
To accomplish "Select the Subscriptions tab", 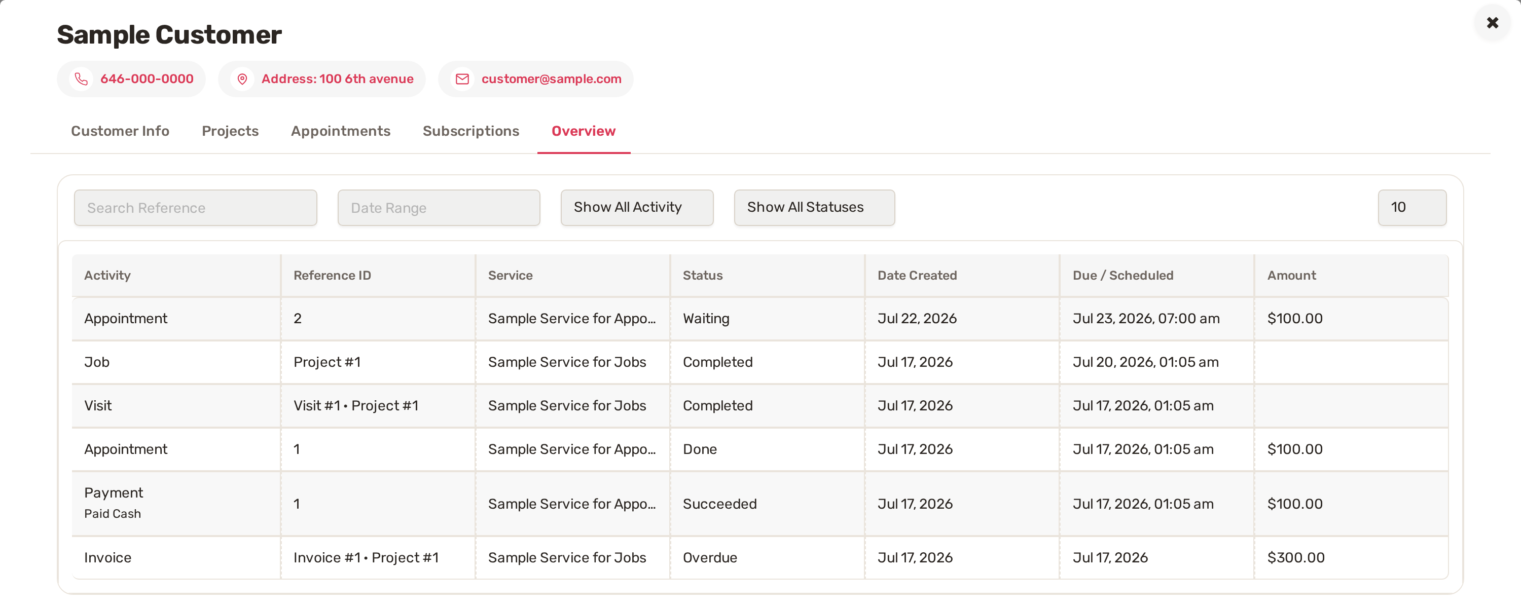I will point(471,131).
